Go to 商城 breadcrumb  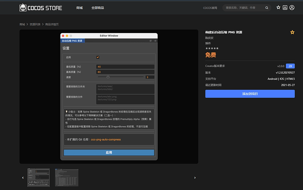tap(22, 24)
